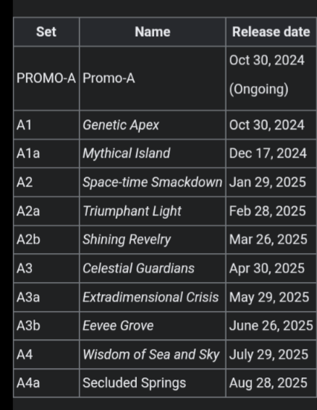
Task: Click the Name column header
Action: 153,32
